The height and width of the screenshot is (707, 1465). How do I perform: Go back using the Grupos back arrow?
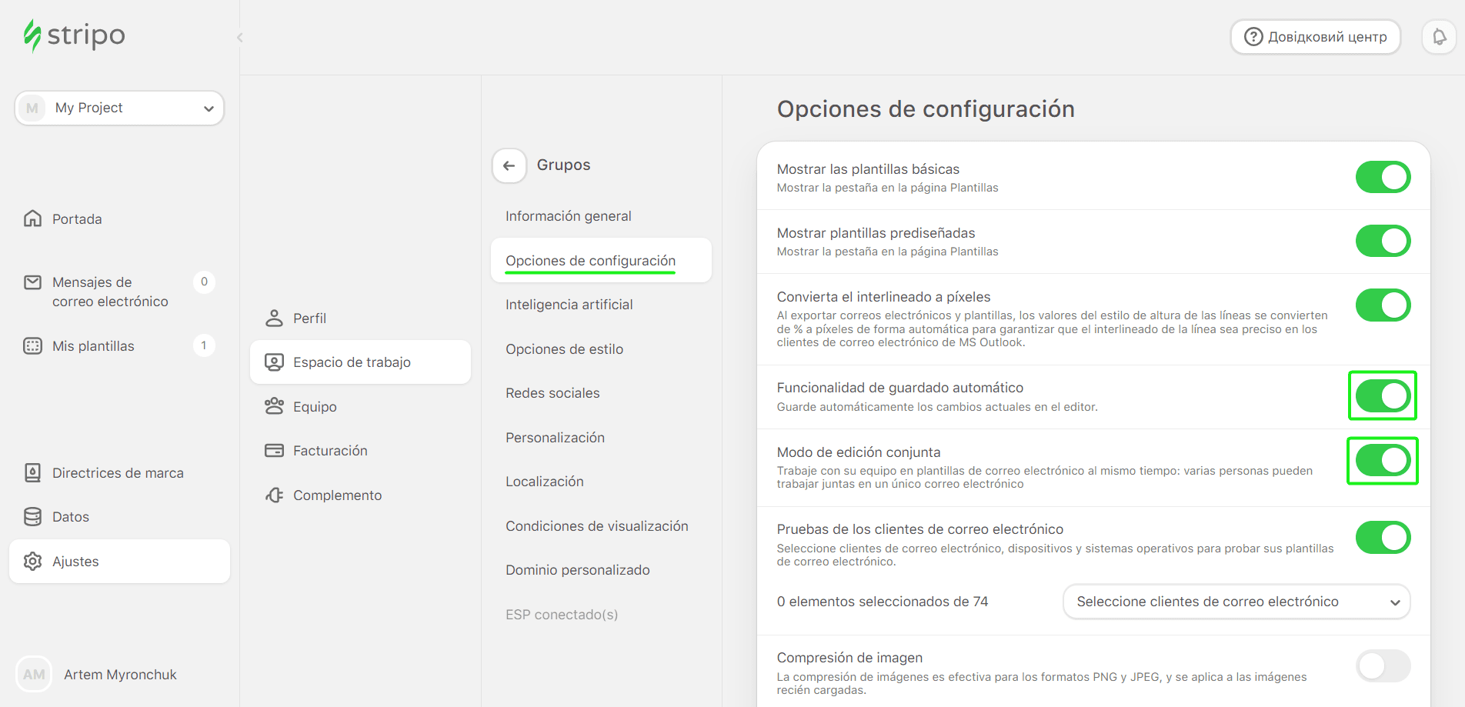[509, 165]
